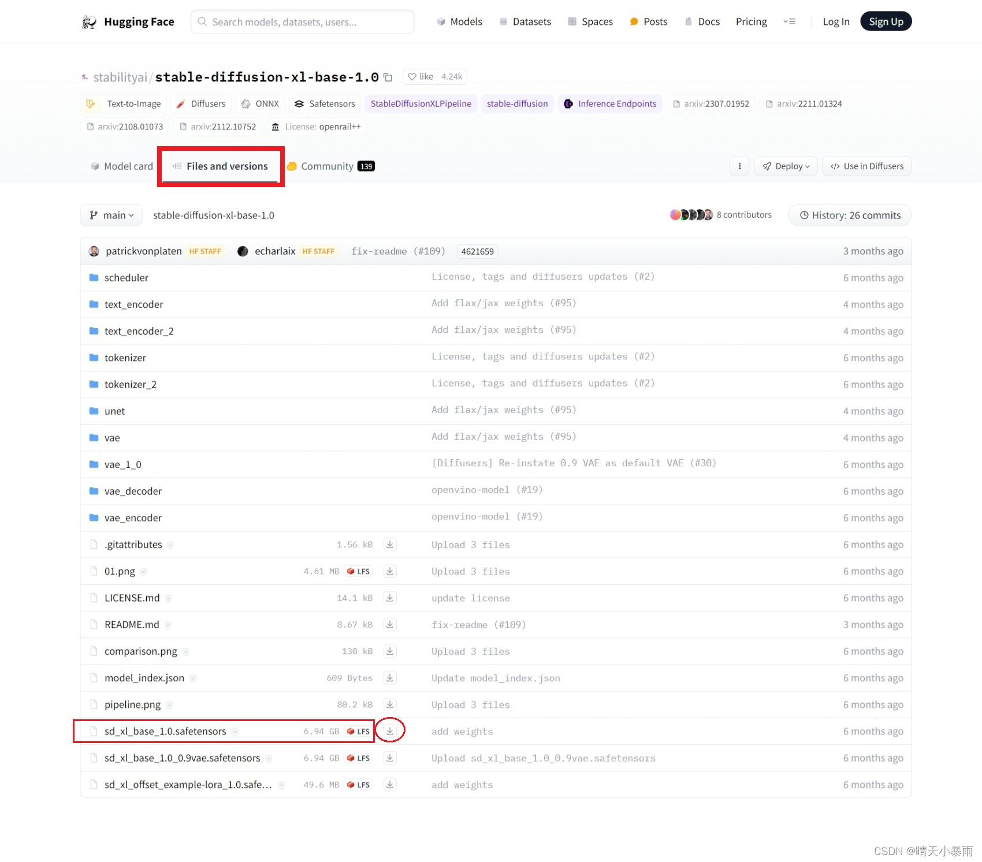Screen dimensions: 982x862
Task: Open the tokenizer_2 folder
Action: pyautogui.click(x=131, y=385)
